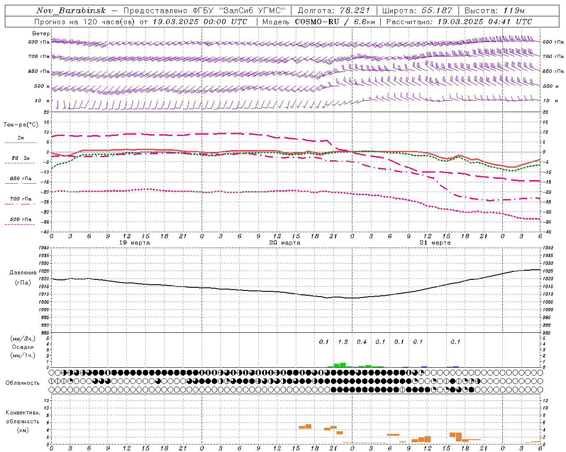Click the 2м temperature legend entry
566x452 pixels.
click(x=21, y=138)
